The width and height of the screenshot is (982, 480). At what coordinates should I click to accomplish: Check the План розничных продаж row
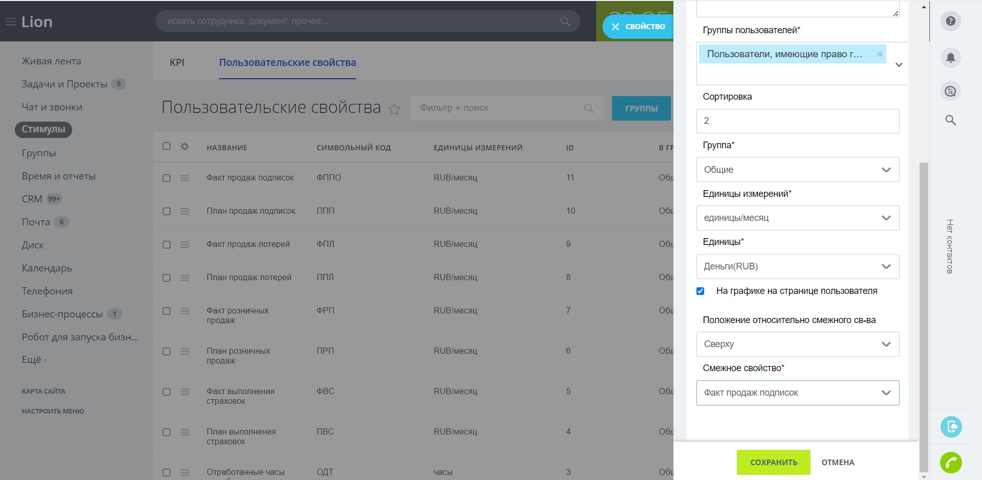coord(166,351)
